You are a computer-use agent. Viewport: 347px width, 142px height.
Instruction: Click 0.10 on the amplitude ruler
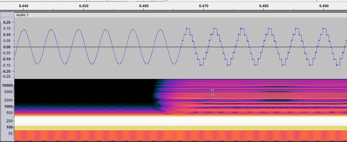point(7,35)
